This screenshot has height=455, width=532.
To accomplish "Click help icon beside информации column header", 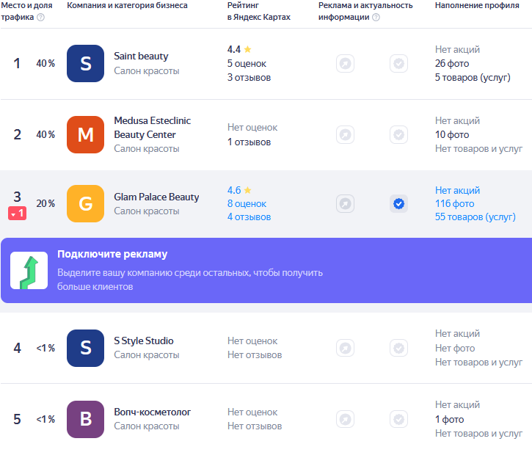I will tap(376, 17).
